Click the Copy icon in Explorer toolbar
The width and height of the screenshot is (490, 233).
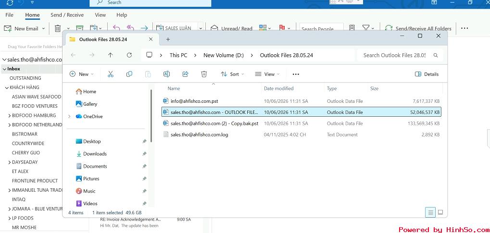click(129, 74)
